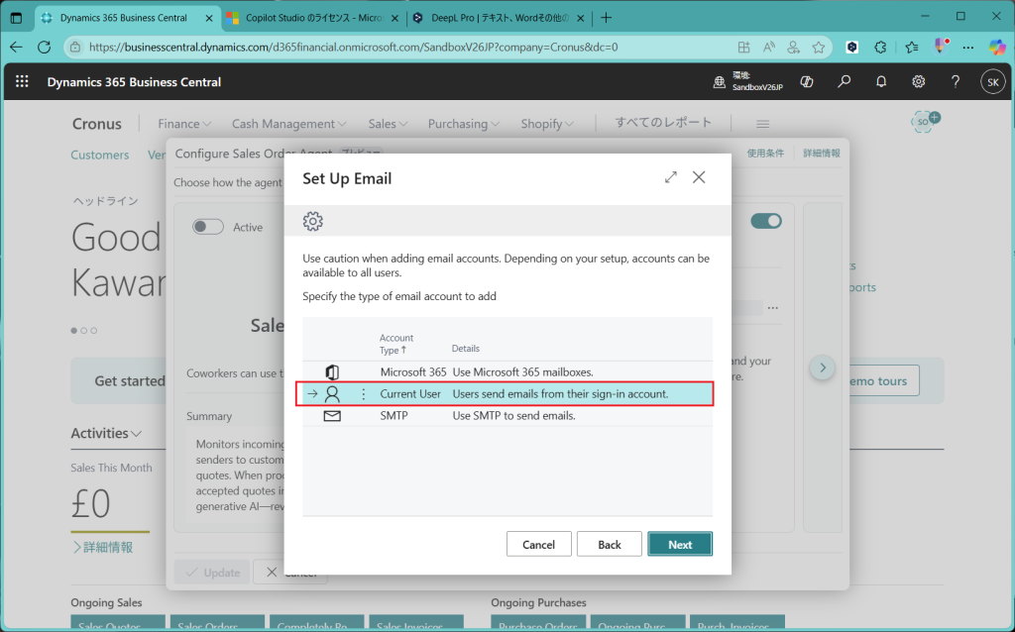Click the SandboxV26JP environment icon
Viewport: 1015px width, 632px height.
[720, 82]
